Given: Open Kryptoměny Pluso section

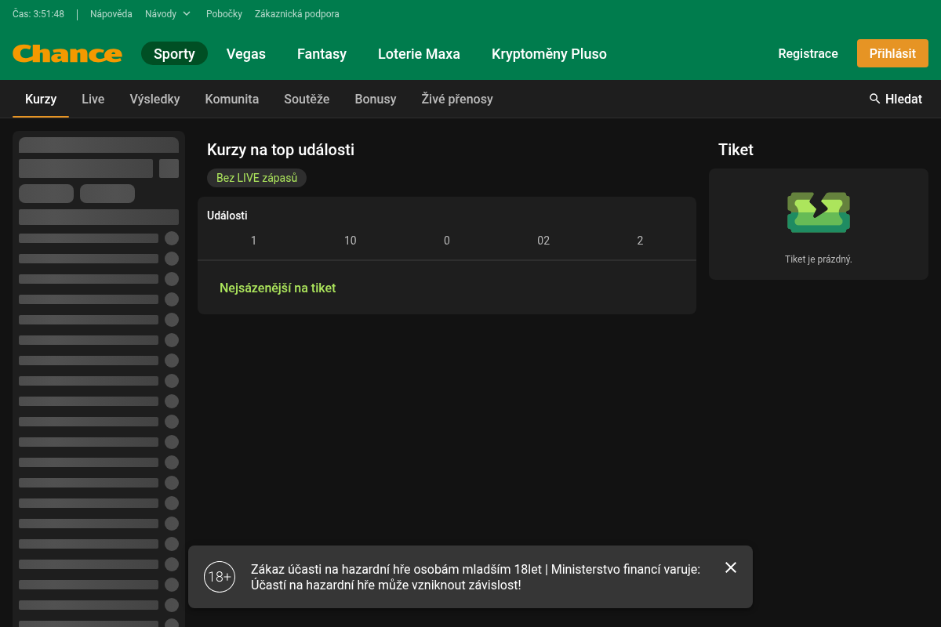Looking at the screenshot, I should click(549, 54).
